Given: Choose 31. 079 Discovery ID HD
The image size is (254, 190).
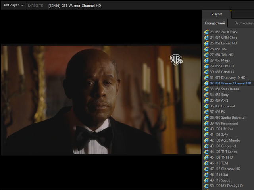Looking at the screenshot, I should point(228,77).
